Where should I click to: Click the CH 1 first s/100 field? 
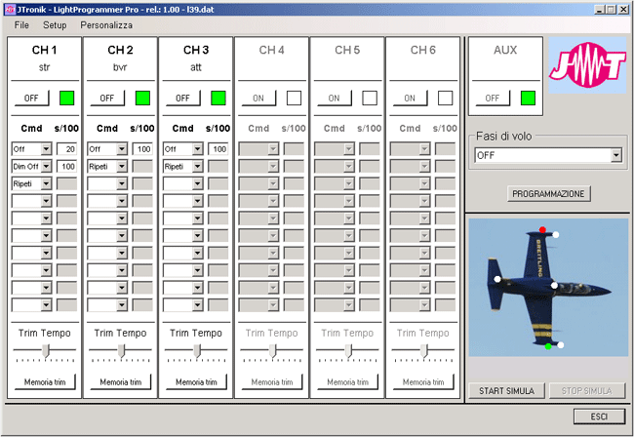tap(66, 149)
